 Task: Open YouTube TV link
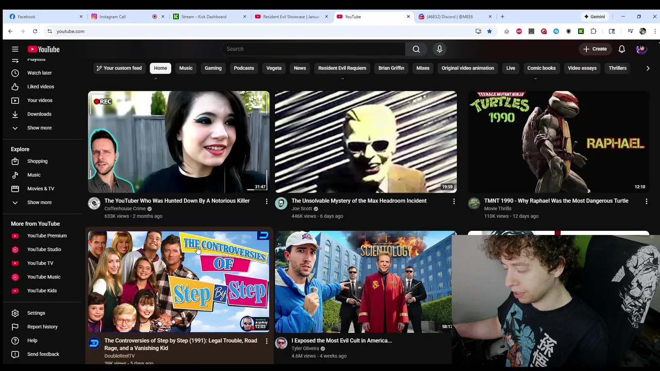point(40,263)
